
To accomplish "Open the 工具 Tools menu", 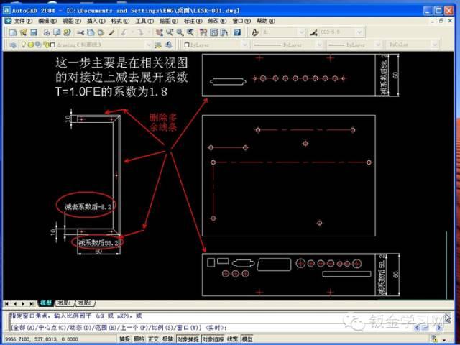I will point(144,21).
